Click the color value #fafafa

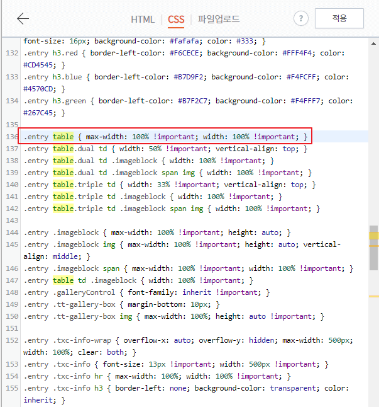[x=184, y=41]
